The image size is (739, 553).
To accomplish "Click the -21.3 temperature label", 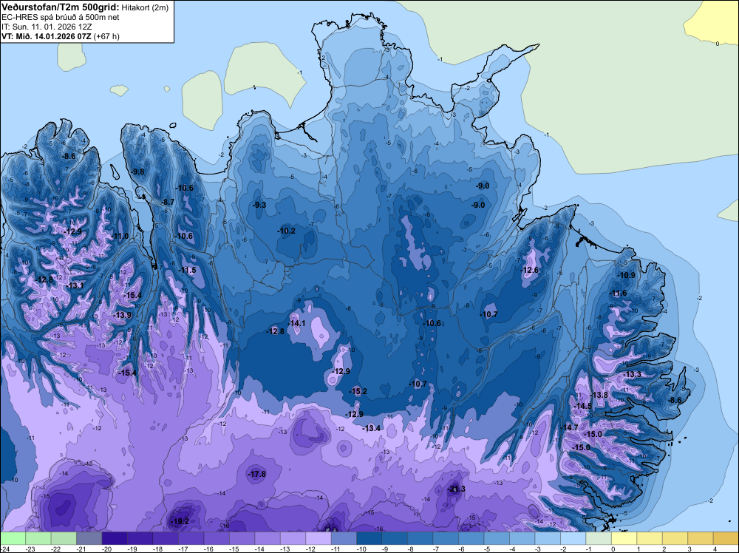I will [456, 489].
